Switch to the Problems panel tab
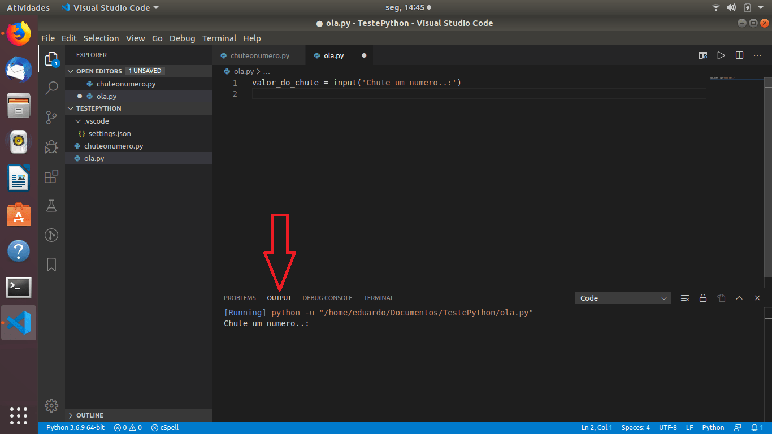 [240, 298]
